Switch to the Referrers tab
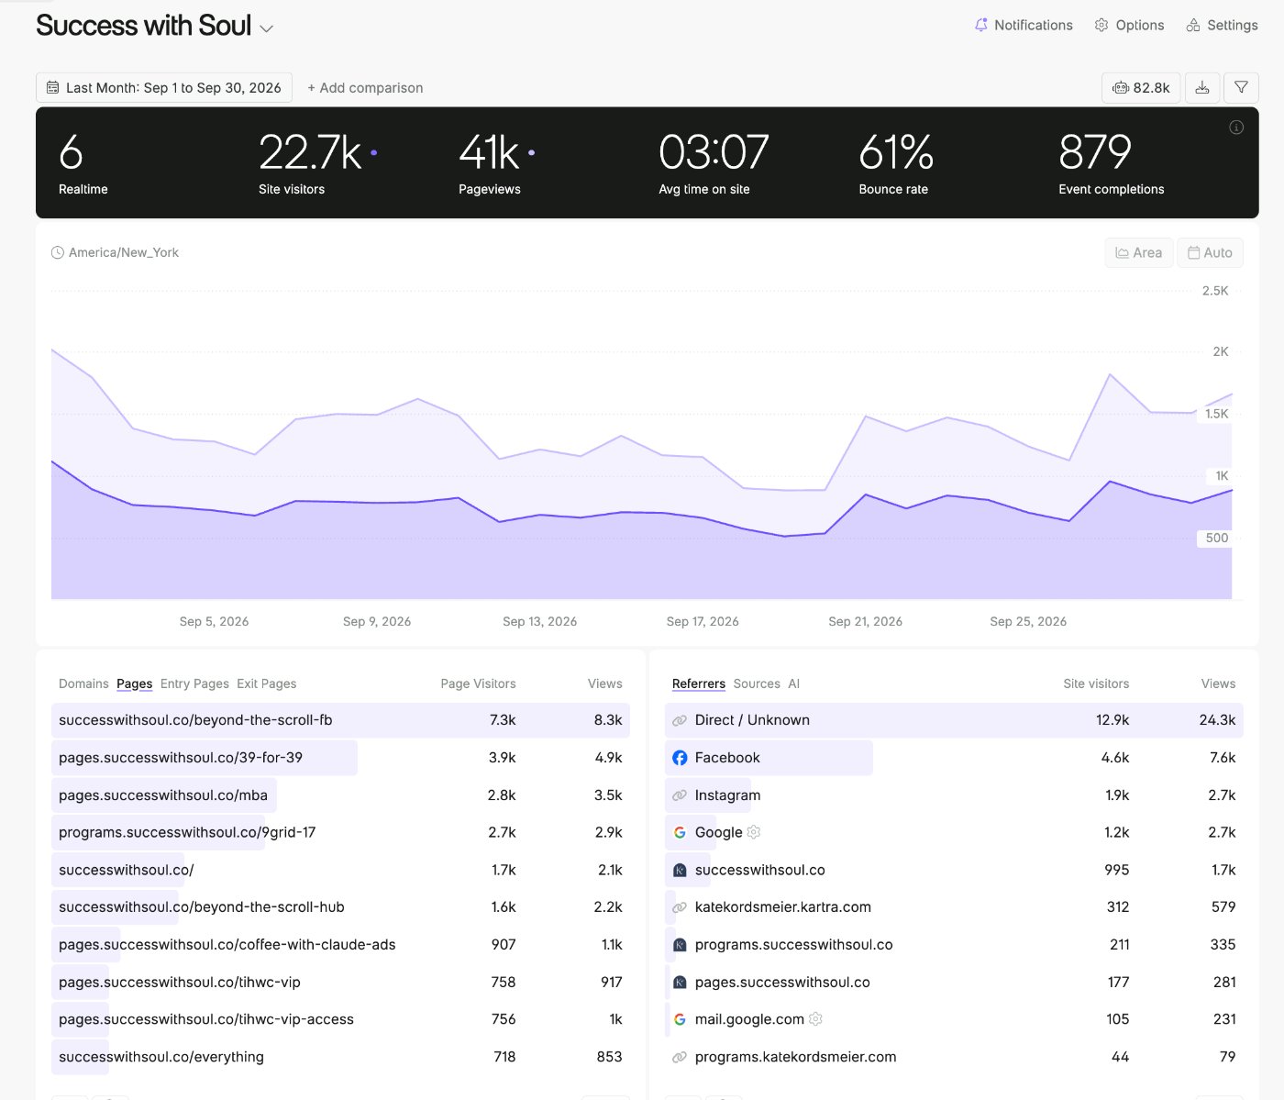 (699, 683)
